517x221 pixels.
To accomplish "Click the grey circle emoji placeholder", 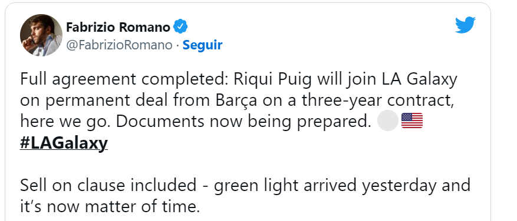I will click(388, 120).
